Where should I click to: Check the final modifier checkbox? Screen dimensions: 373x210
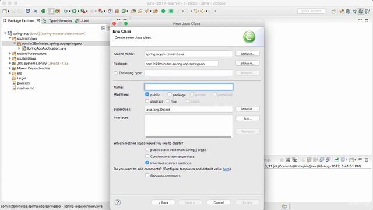pyautogui.click(x=167, y=101)
